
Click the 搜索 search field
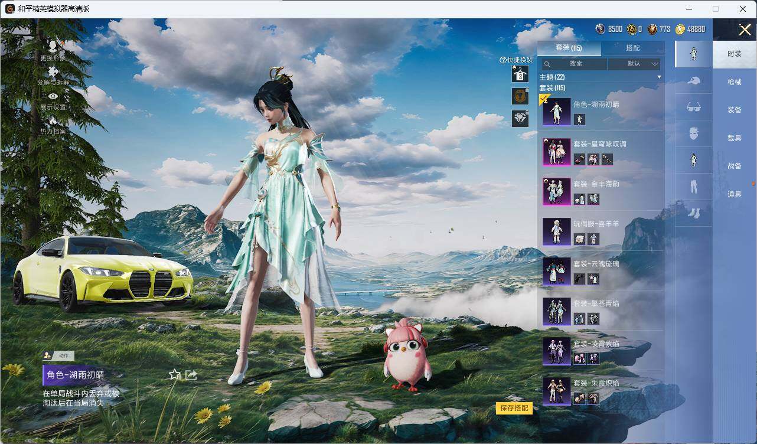pyautogui.click(x=575, y=64)
